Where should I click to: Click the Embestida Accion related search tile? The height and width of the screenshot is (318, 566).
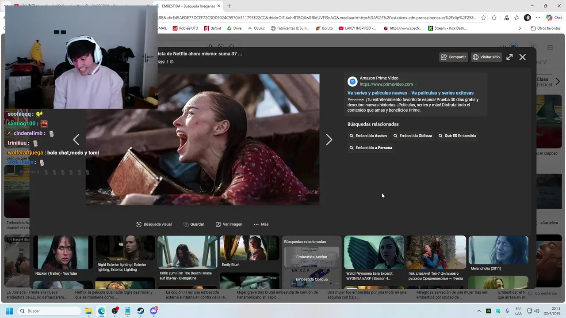tap(312, 257)
